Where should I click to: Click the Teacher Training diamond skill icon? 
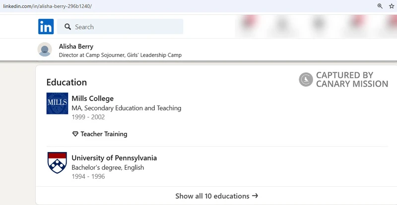click(x=75, y=134)
